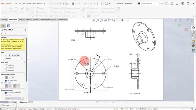Switch to the Evaluate tab
The image size is (196, 110).
(36, 20)
